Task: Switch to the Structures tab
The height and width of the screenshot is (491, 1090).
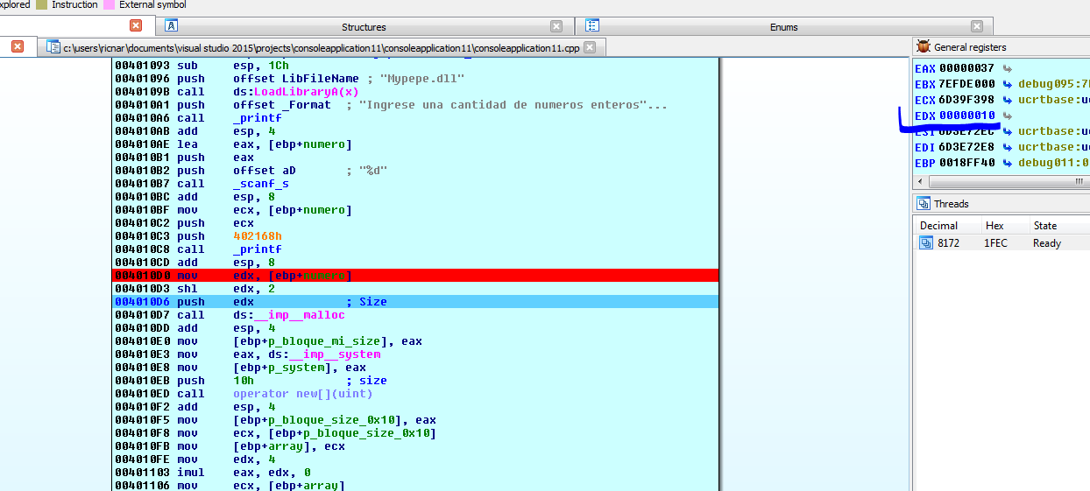Action: click(364, 27)
